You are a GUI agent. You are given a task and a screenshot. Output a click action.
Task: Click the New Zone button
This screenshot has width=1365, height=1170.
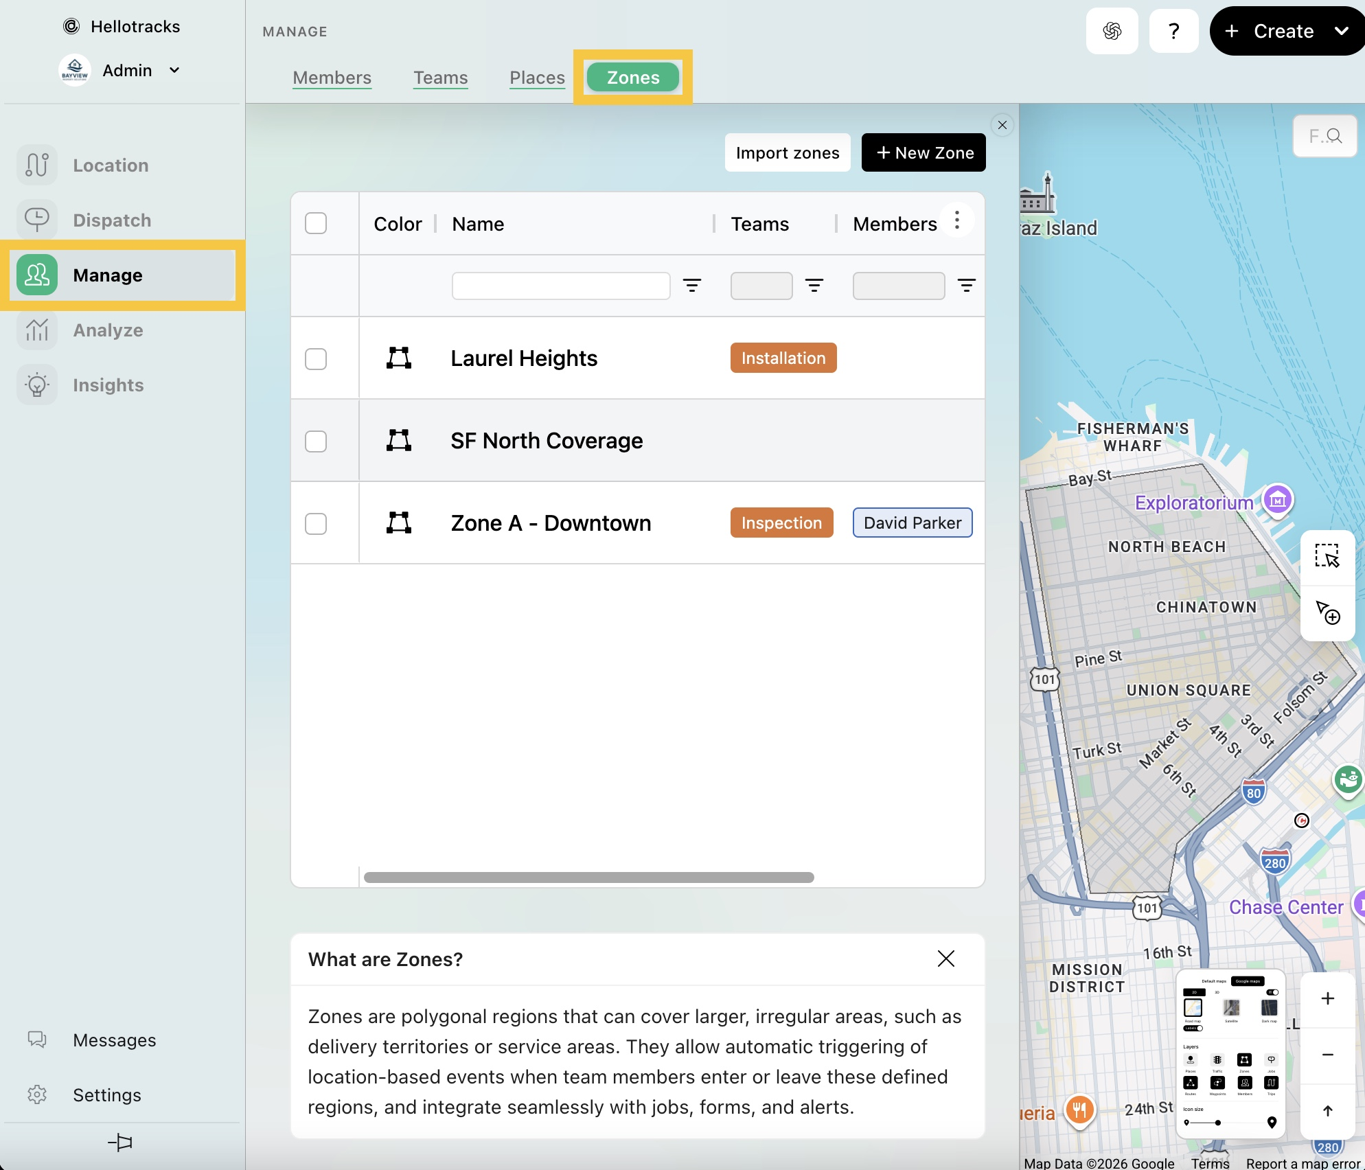(x=924, y=152)
